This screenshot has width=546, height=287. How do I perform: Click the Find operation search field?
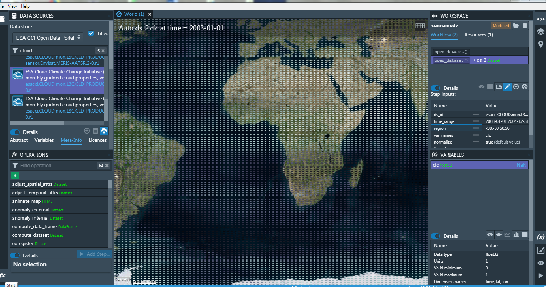coord(57,166)
